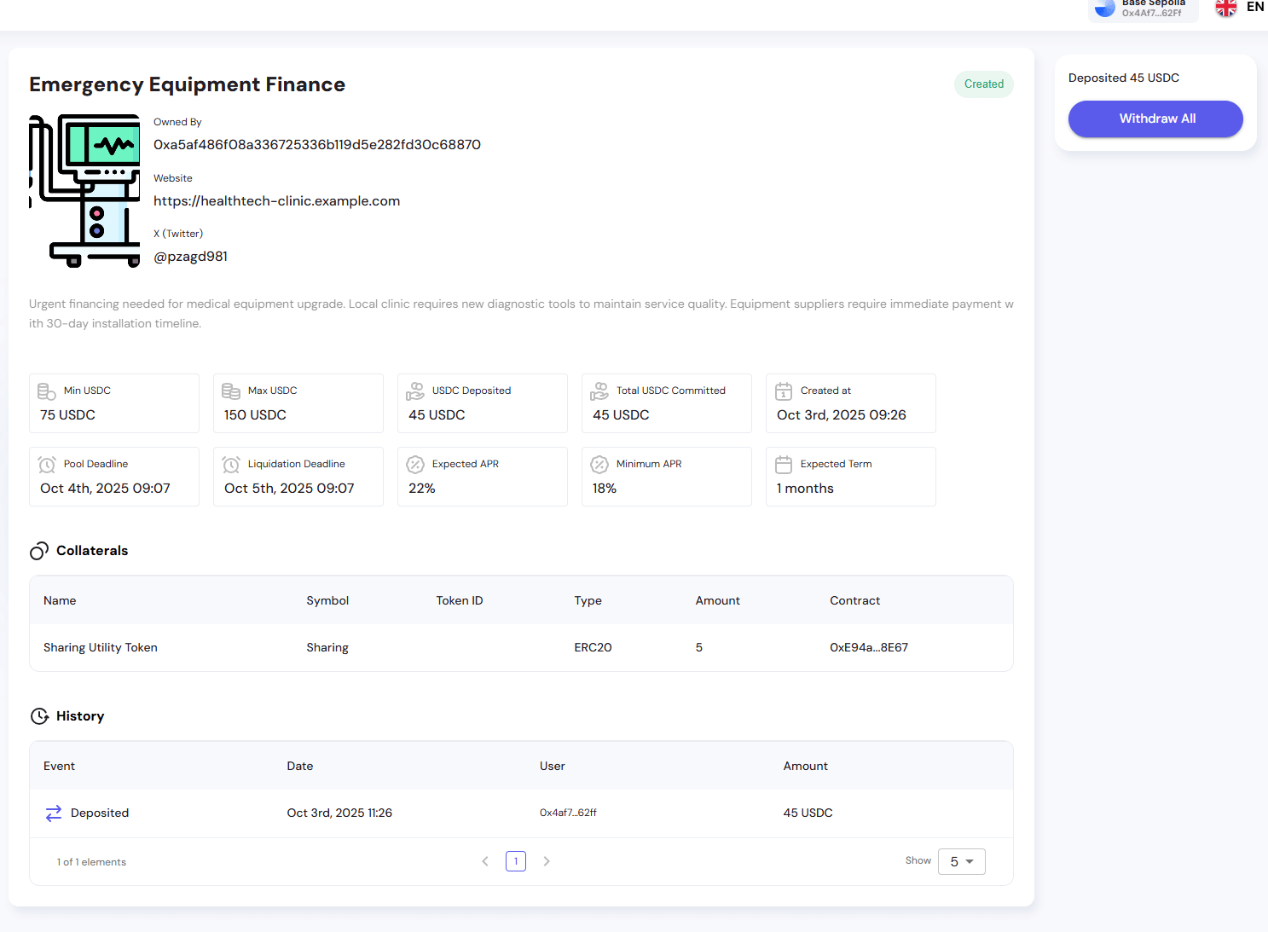The width and height of the screenshot is (1268, 932).
Task: Click the Collaterals section icon
Action: click(39, 551)
